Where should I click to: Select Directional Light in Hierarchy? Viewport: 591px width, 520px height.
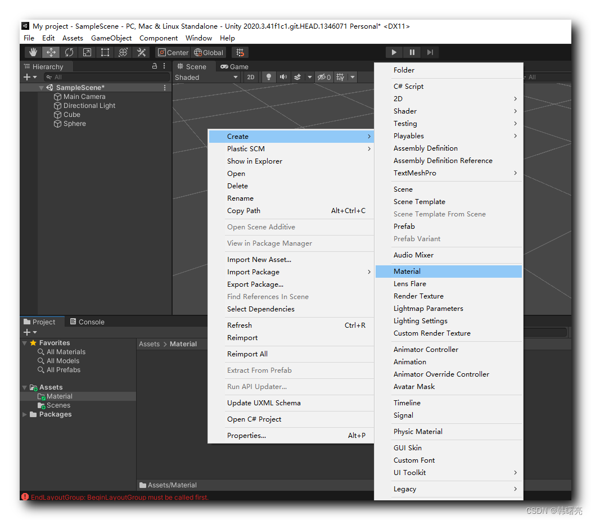click(89, 106)
